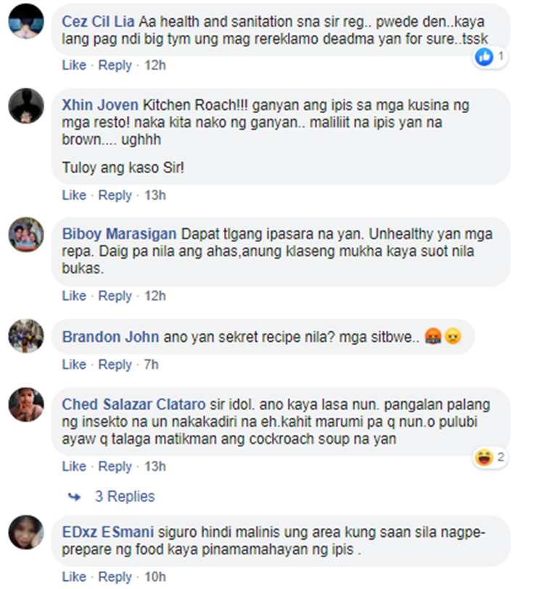Like Xhin Joven's Kitchen Roach comment
The height and width of the screenshot is (589, 544).
pyautogui.click(x=74, y=196)
